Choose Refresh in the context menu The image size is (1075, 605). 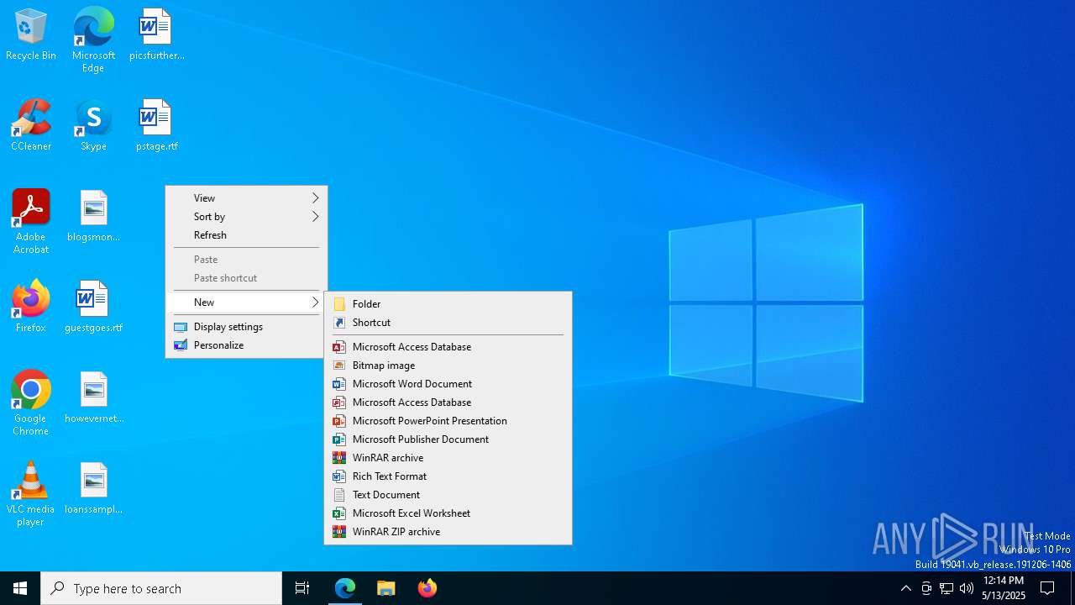click(x=246, y=235)
